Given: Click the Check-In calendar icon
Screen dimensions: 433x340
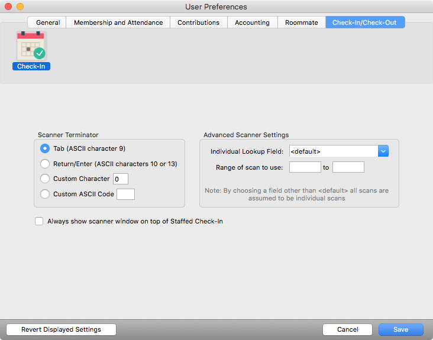Looking at the screenshot, I should [x=31, y=46].
